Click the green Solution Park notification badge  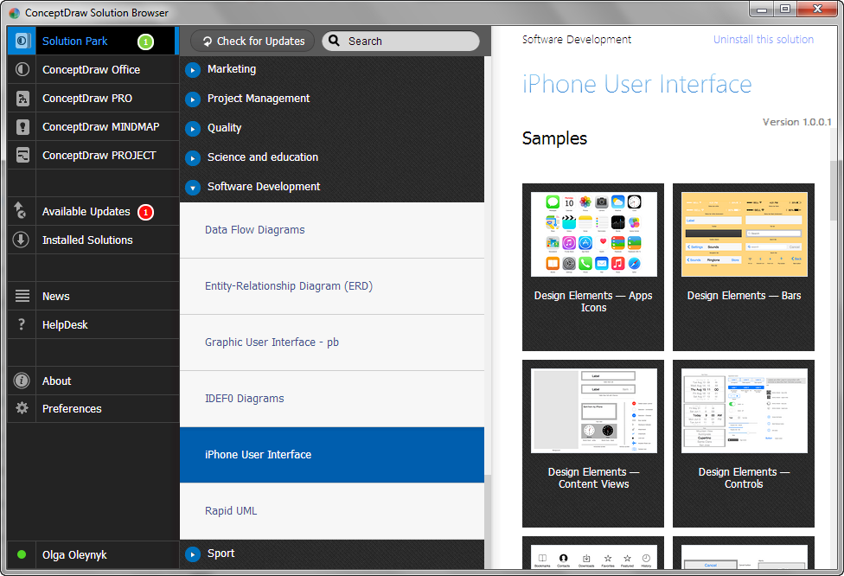[x=145, y=42]
